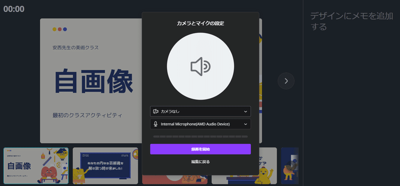This screenshot has height=186, width=400.
Task: Return to editing via 編集に戻る
Action: coord(200,162)
